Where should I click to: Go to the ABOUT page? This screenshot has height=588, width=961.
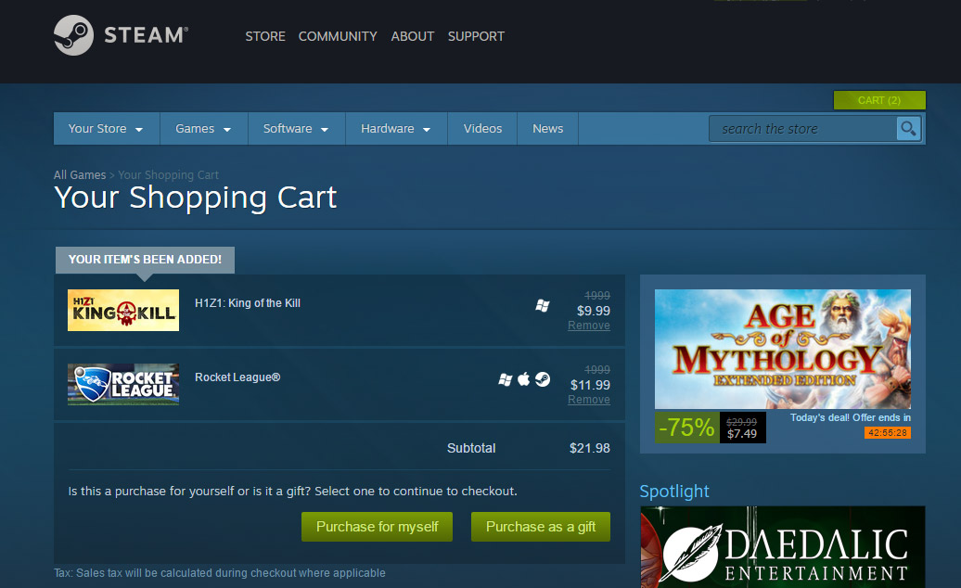coord(413,36)
